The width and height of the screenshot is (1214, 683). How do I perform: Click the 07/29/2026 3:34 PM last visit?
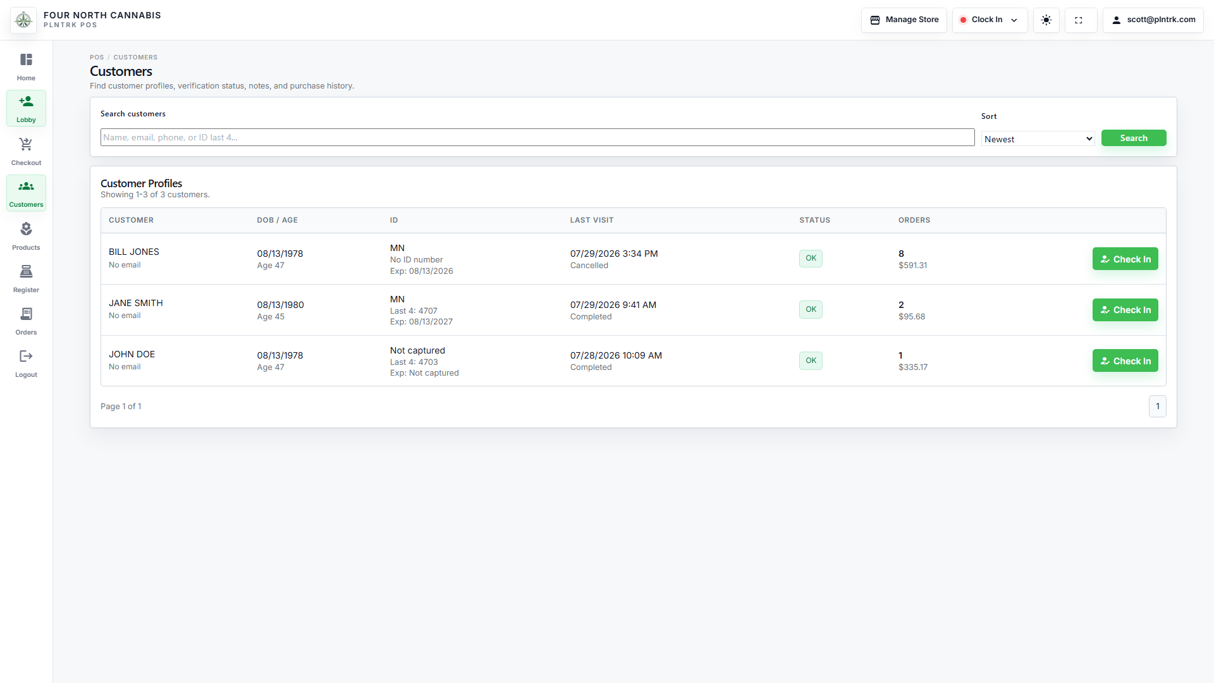tap(614, 254)
